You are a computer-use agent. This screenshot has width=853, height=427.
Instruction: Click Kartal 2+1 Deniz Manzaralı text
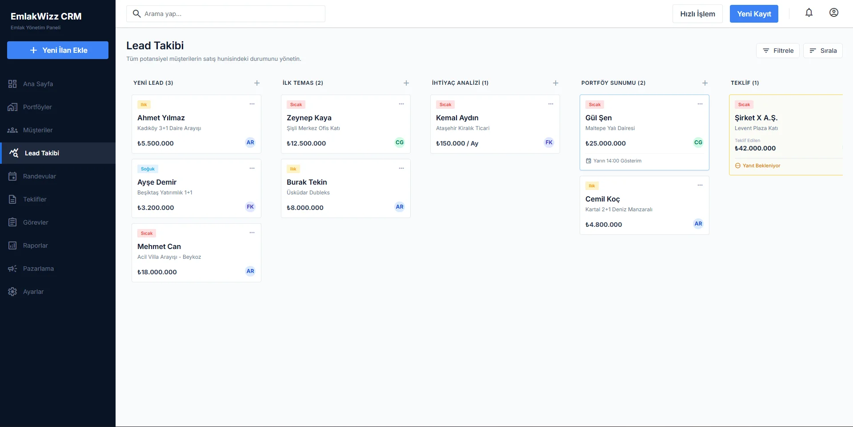point(619,210)
